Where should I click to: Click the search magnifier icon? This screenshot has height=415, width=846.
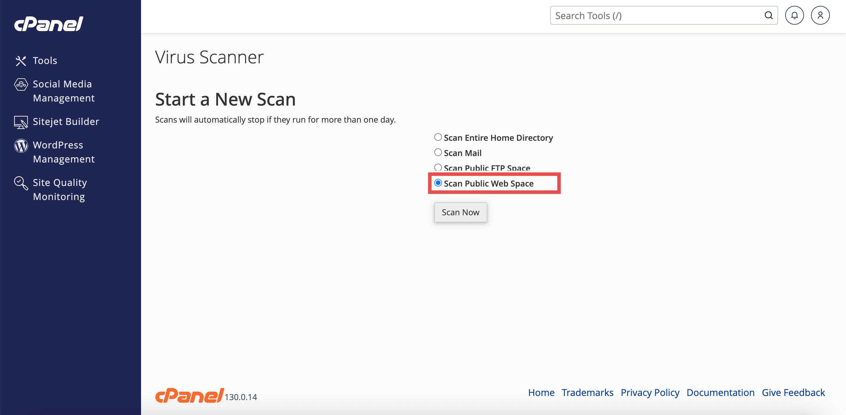point(768,16)
